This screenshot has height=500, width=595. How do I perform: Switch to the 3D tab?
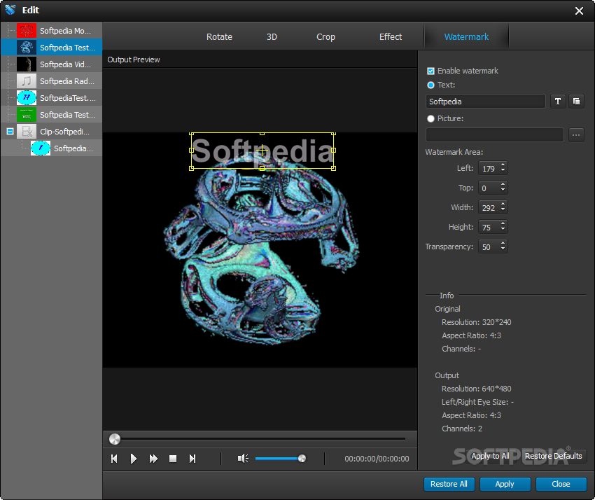(x=272, y=37)
